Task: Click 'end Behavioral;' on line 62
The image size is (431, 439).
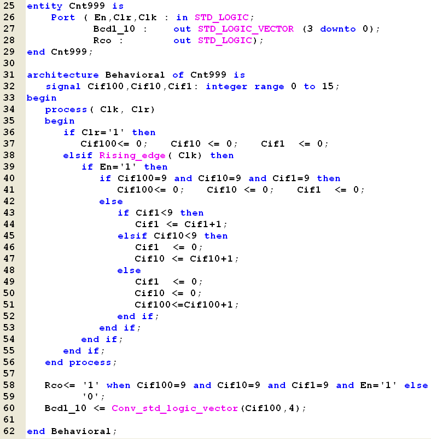Action: [72, 431]
